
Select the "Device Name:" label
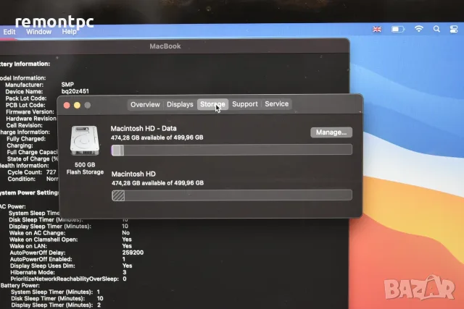coord(24,92)
